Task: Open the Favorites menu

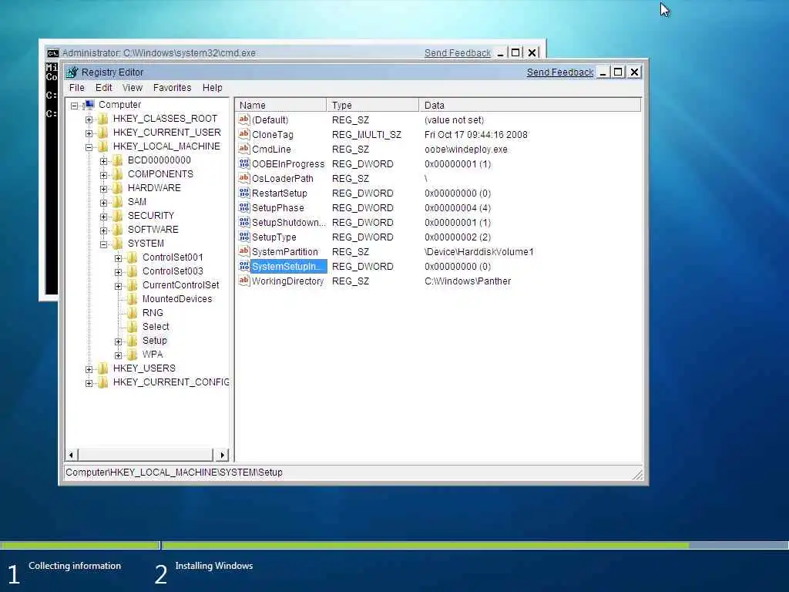Action: point(172,88)
